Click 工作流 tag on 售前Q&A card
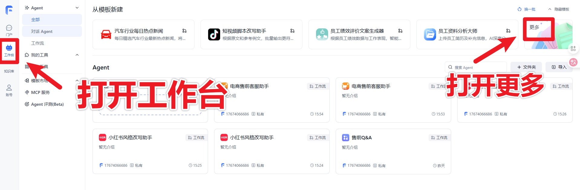580x190 pixels. coord(439,138)
